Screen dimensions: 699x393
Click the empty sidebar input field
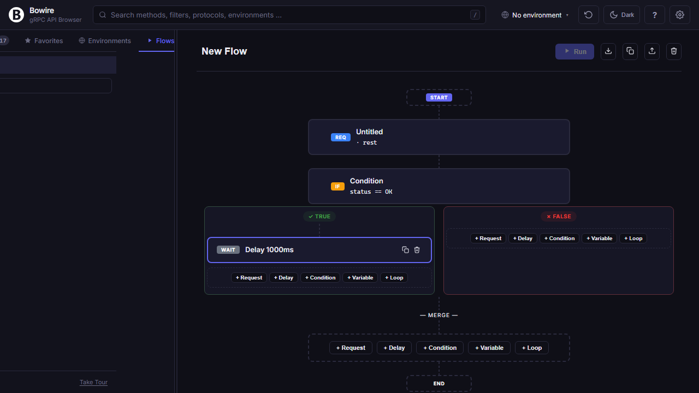click(x=56, y=86)
